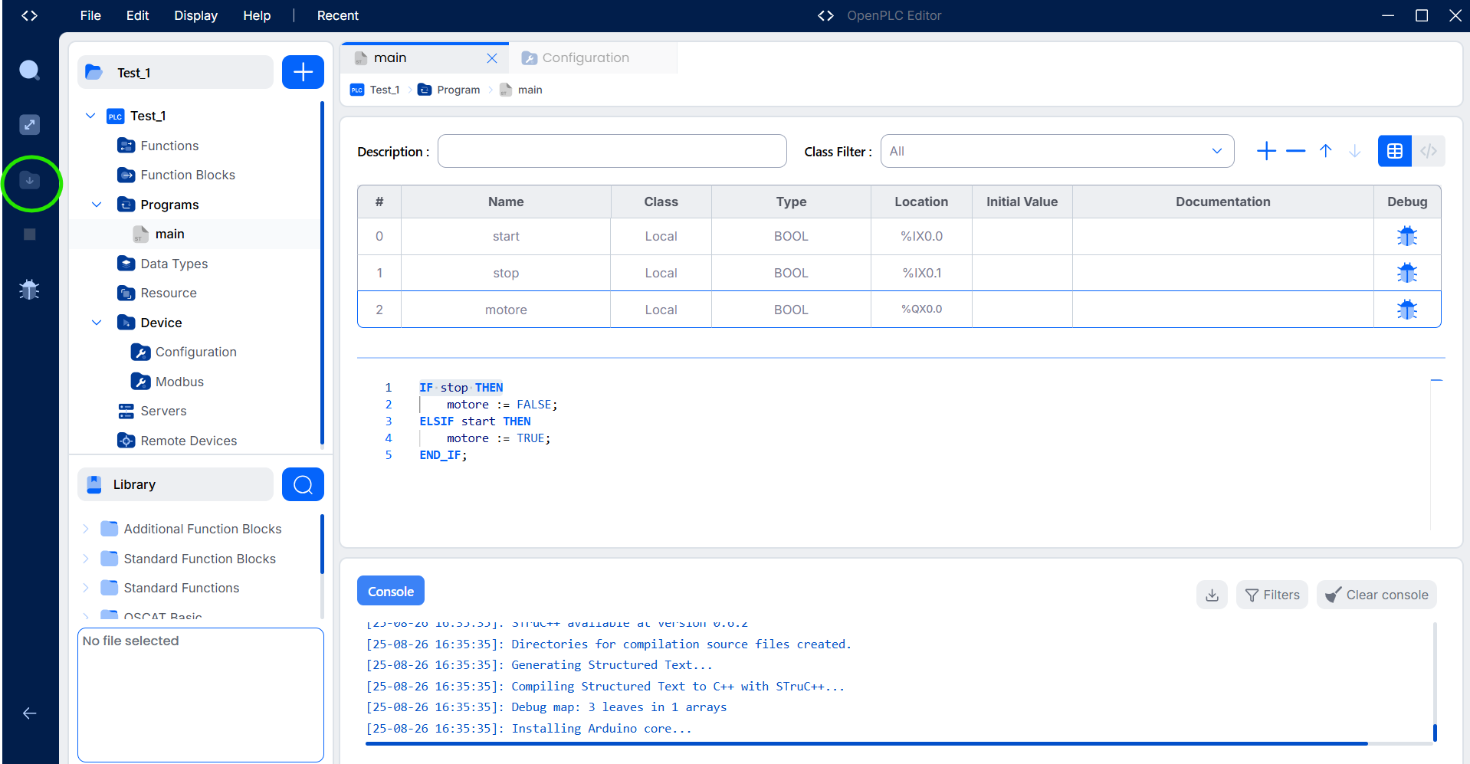The height and width of the screenshot is (764, 1470).
Task: Click the project tree vertical scrollbar
Action: [x=322, y=272]
